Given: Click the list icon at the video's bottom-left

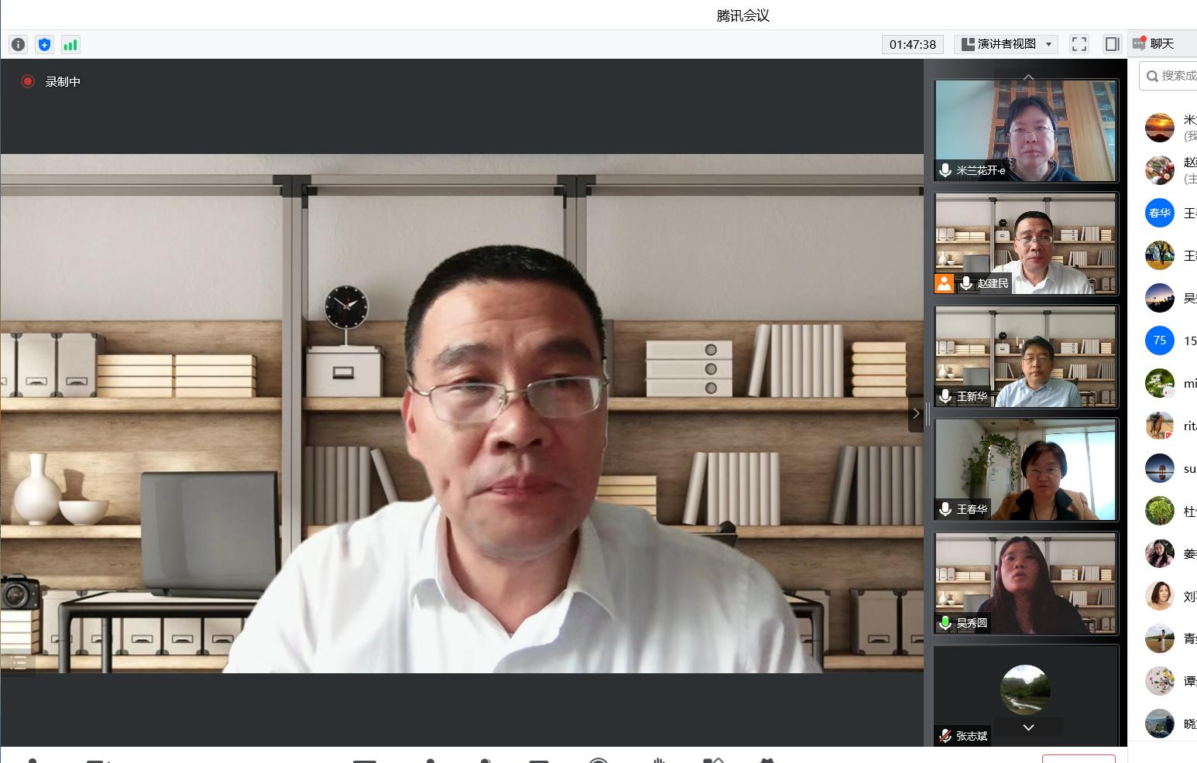Looking at the screenshot, I should point(19,662).
